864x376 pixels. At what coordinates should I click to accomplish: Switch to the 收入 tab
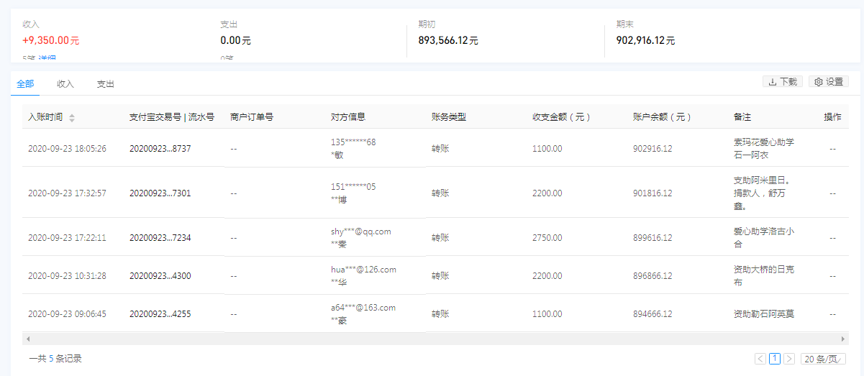(65, 84)
